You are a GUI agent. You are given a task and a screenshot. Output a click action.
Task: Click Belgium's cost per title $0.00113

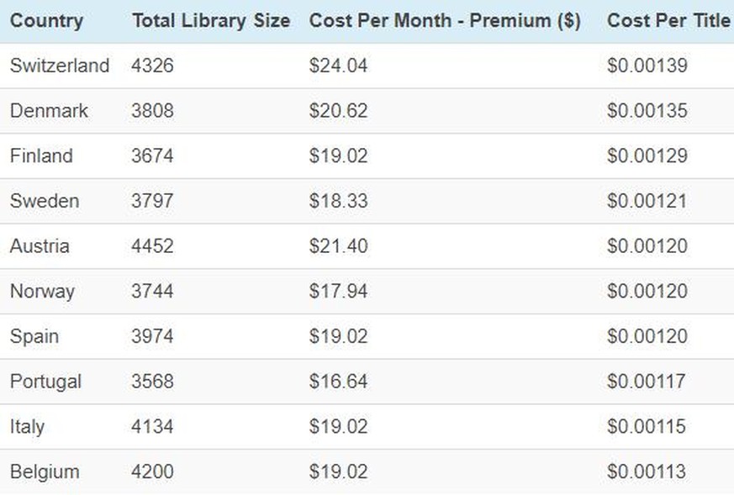pyautogui.click(x=647, y=471)
